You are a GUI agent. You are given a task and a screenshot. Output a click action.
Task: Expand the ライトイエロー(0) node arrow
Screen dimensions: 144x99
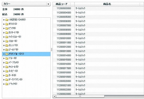tap(4, 37)
